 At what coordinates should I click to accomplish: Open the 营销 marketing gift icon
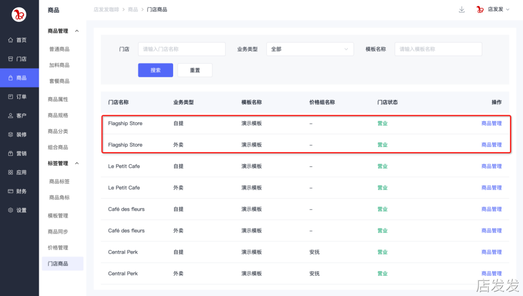pos(11,153)
